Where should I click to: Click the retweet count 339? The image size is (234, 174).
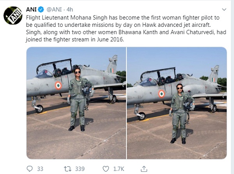click(x=79, y=169)
